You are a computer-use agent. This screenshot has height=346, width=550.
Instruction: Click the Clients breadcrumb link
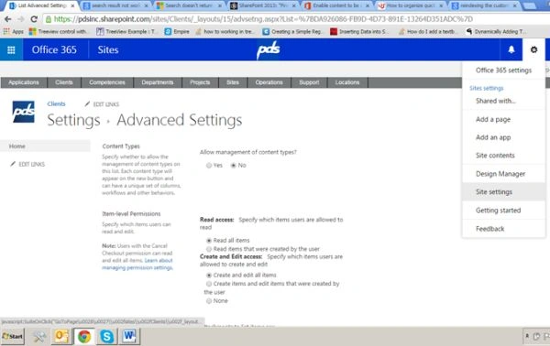point(56,103)
